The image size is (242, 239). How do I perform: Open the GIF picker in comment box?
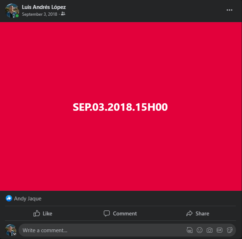(220, 230)
